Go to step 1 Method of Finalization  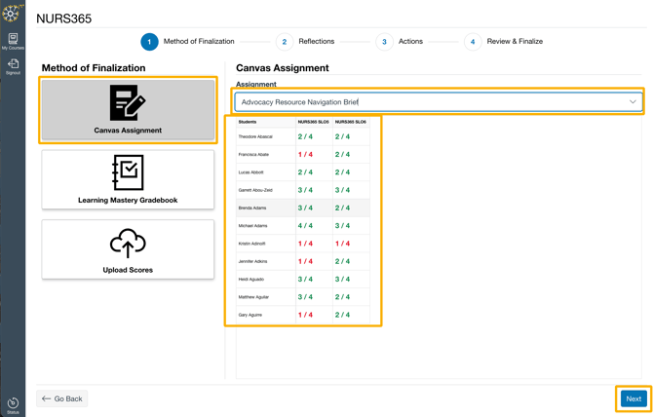click(149, 42)
